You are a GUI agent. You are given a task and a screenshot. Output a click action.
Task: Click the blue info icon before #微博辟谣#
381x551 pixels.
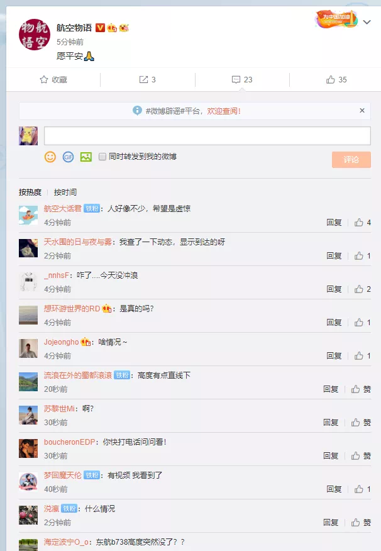137,111
